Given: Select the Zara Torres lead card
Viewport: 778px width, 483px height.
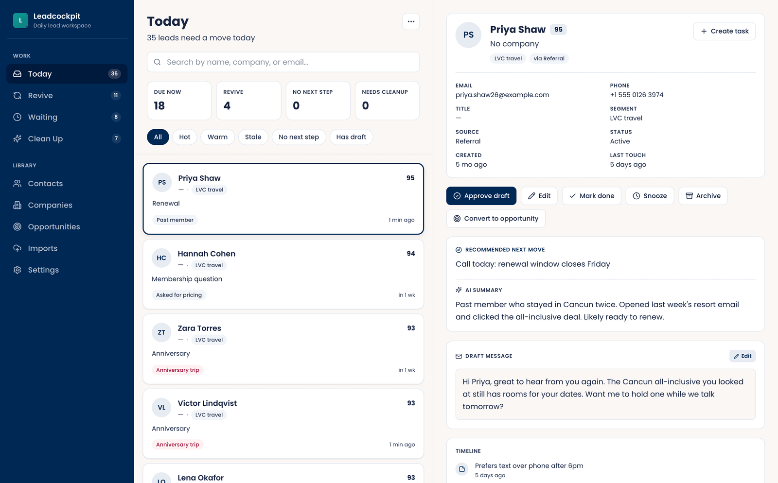Looking at the screenshot, I should (283, 349).
